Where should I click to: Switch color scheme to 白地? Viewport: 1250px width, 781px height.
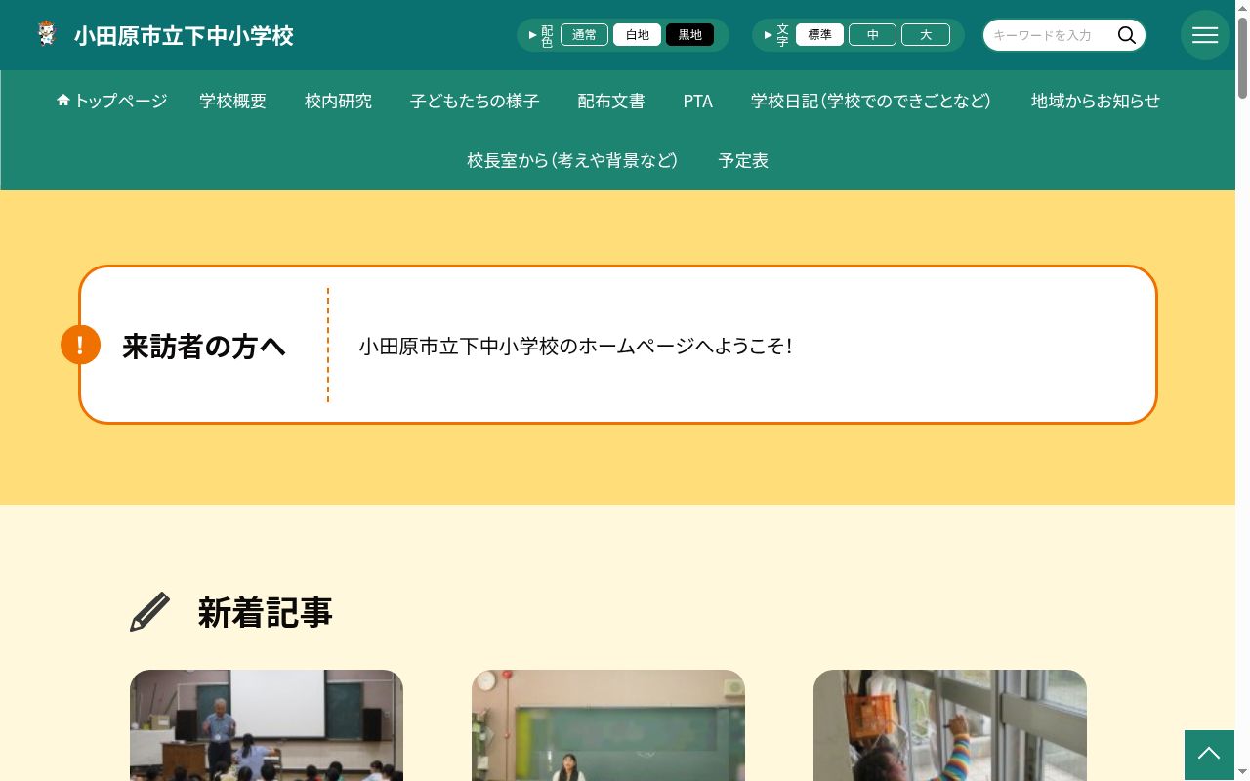(x=637, y=35)
